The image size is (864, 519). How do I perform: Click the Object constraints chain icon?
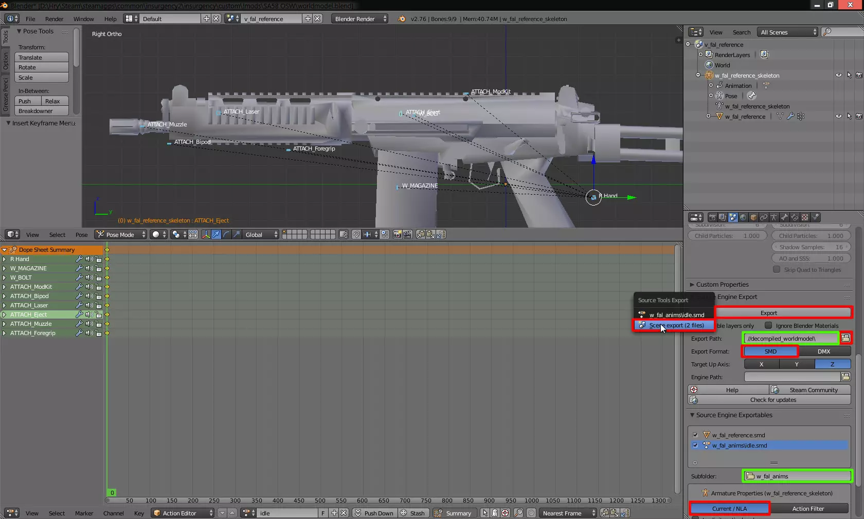(x=764, y=217)
